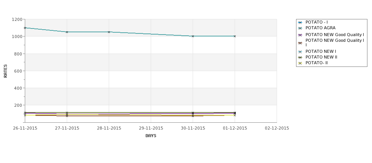This screenshot has width=372, height=163.
Task: Click the DAYS axis title
Action: (x=151, y=136)
